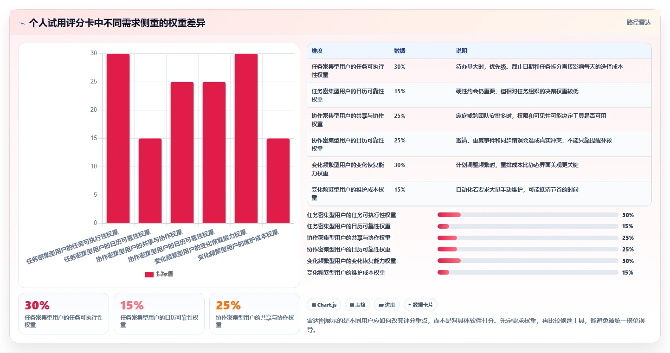Click 30% in the table's 任务可执行性权重 row

[x=399, y=67]
